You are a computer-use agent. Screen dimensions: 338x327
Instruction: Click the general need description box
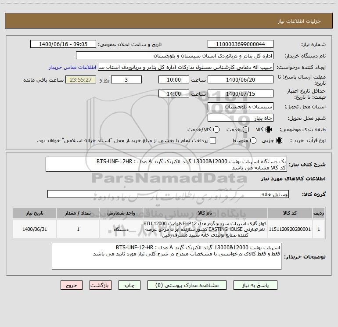click(x=166, y=164)
